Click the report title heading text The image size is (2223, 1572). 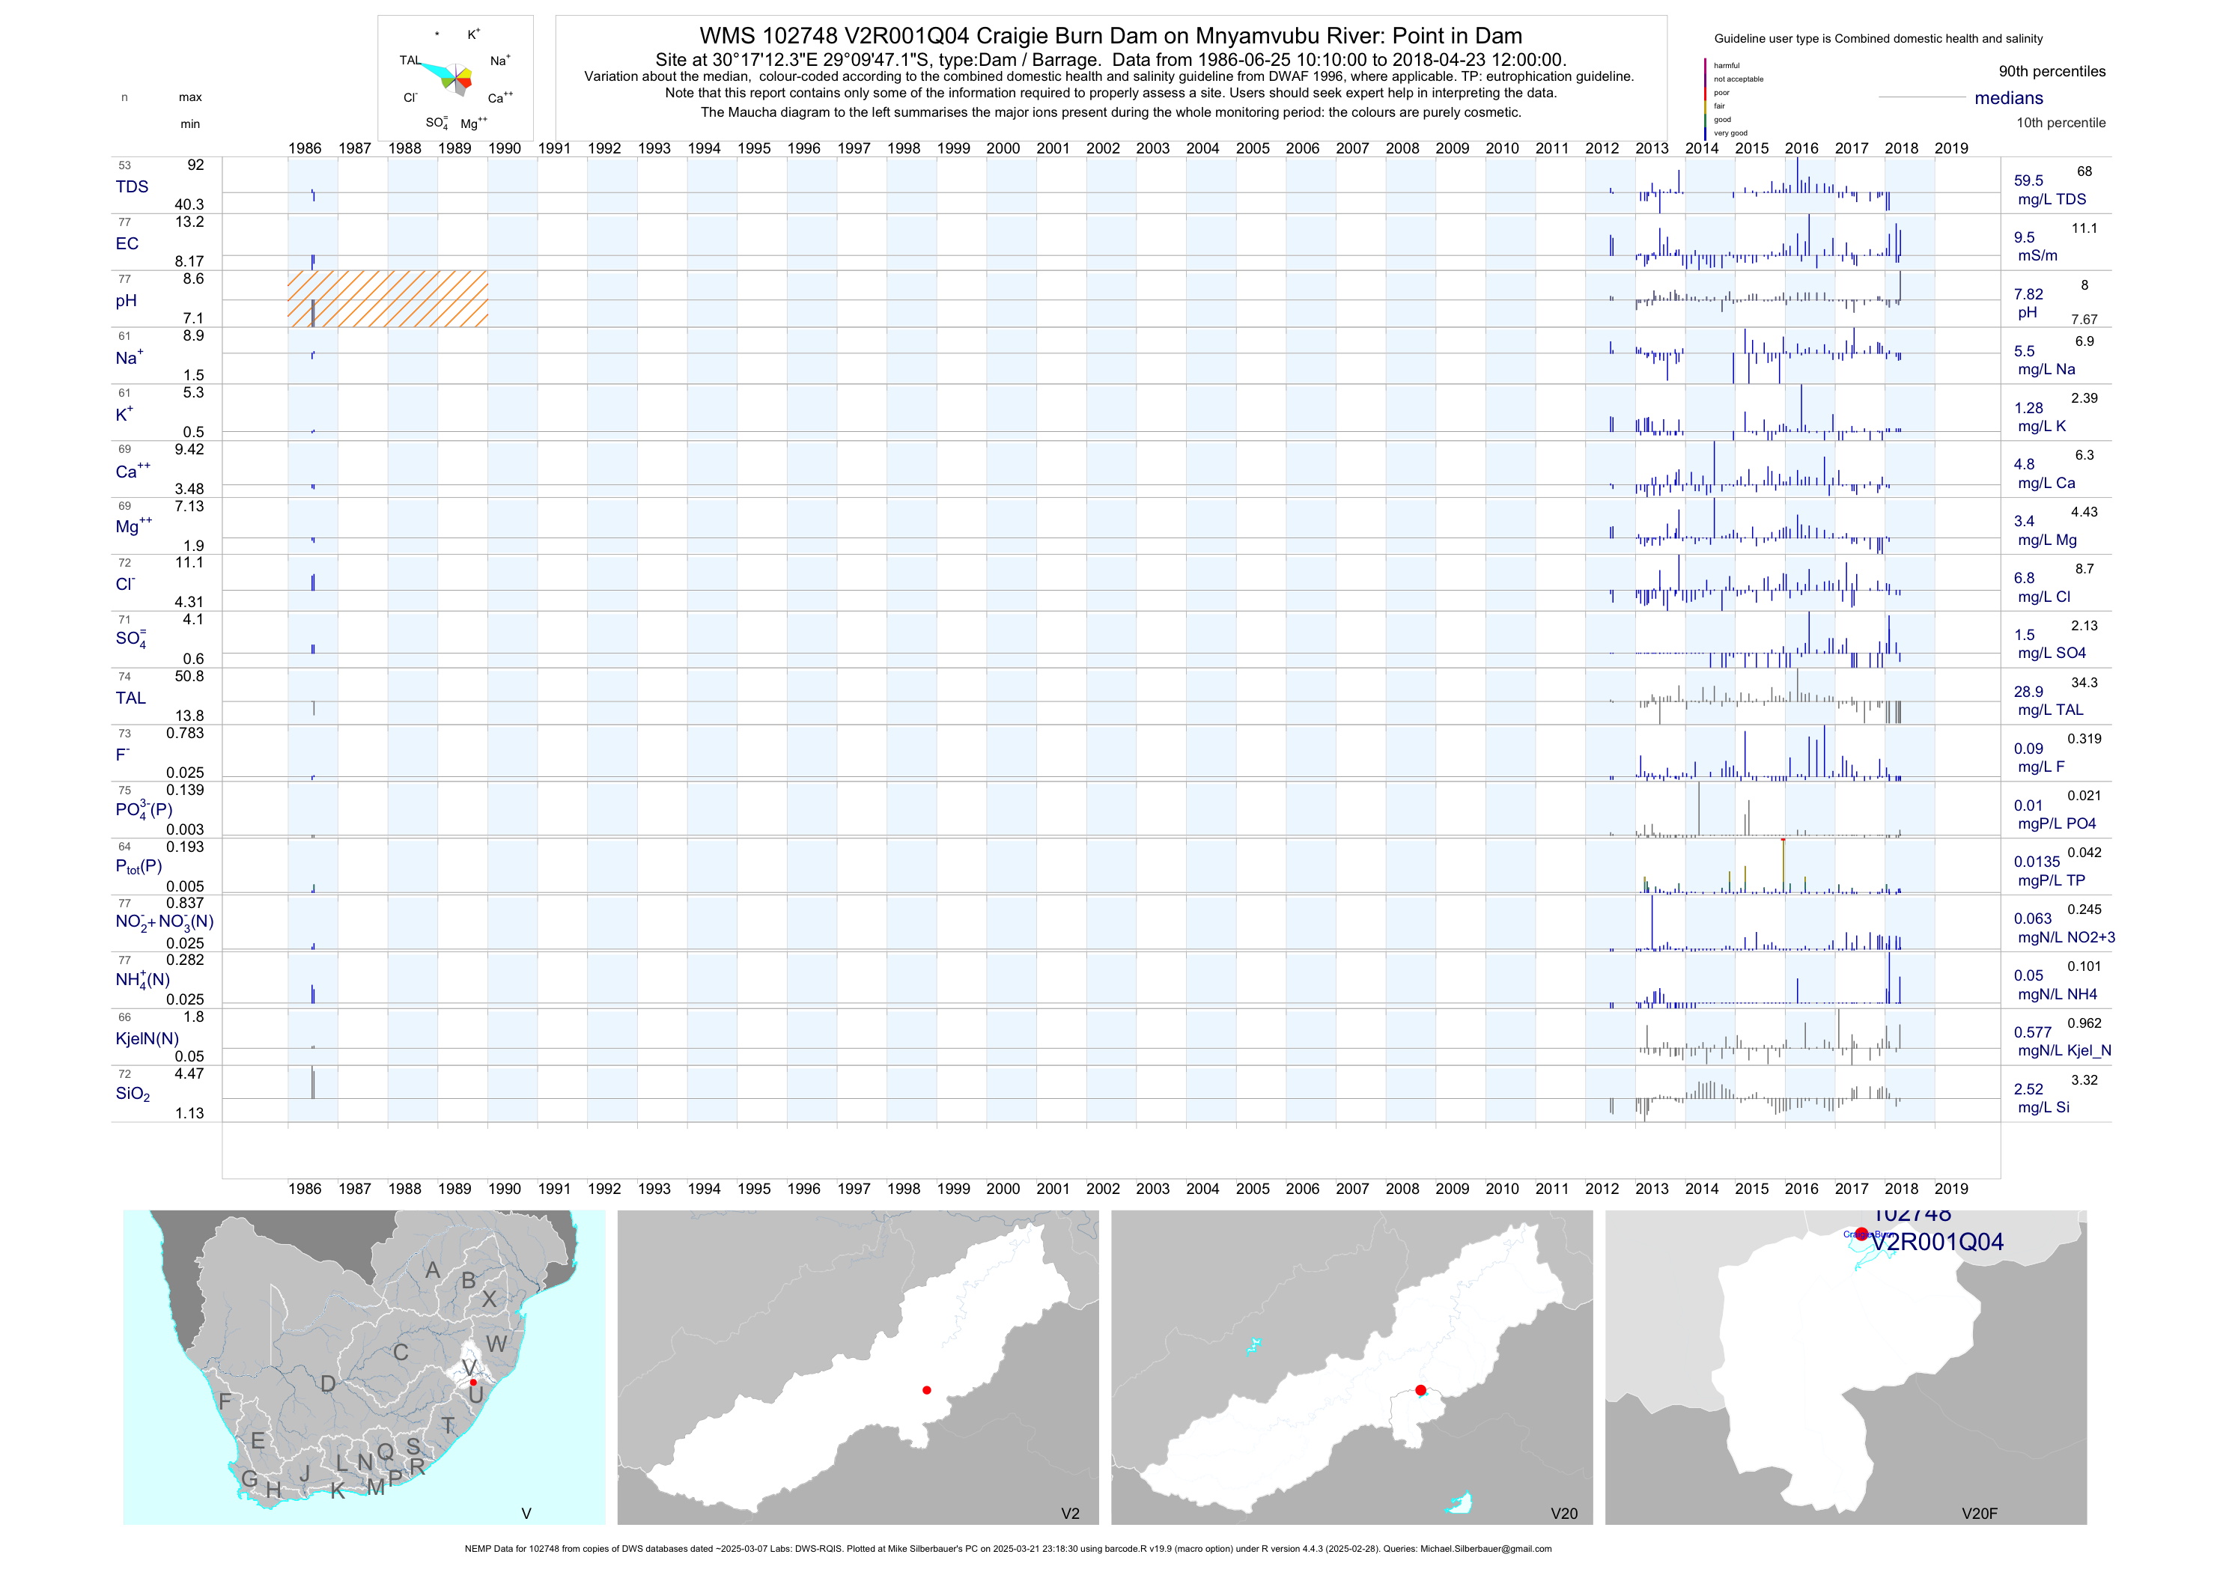coord(1110,36)
